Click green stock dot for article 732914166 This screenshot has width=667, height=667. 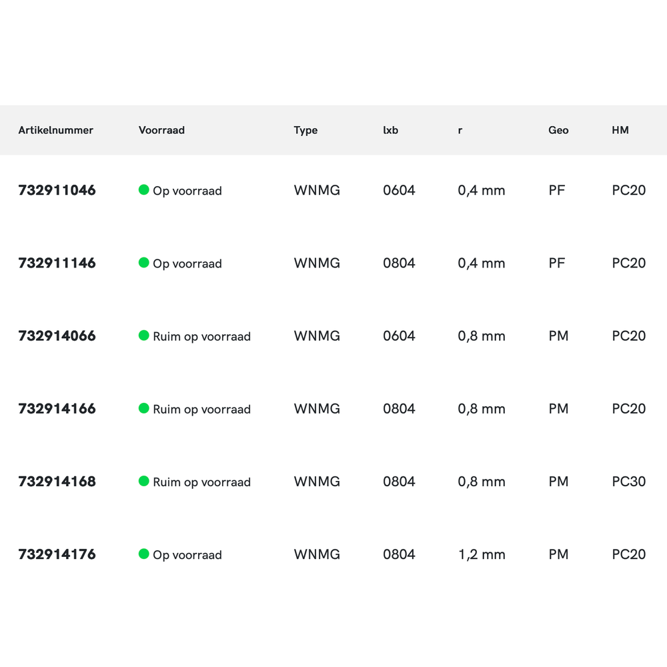[143, 408]
